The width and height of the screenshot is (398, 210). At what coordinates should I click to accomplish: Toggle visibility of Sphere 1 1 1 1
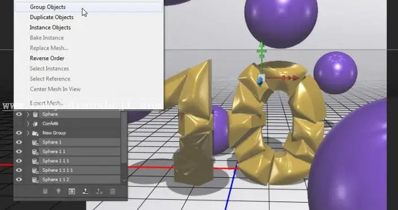pyautogui.click(x=19, y=170)
